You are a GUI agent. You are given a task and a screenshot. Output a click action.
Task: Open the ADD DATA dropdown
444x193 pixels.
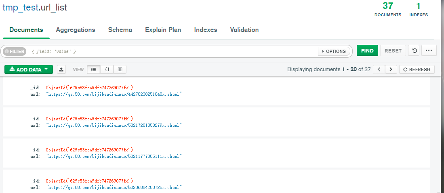click(29, 69)
